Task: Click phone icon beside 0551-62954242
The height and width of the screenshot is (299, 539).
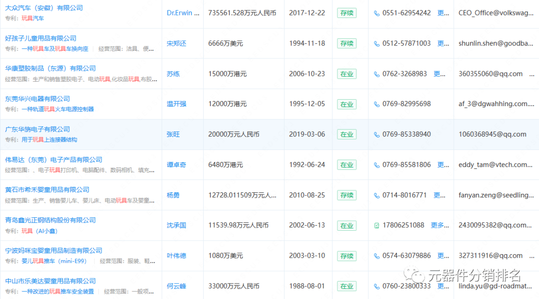Action: (377, 13)
